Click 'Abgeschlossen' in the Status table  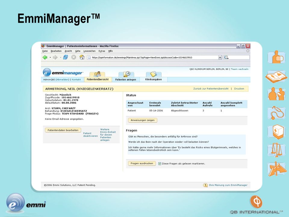(x=179, y=111)
